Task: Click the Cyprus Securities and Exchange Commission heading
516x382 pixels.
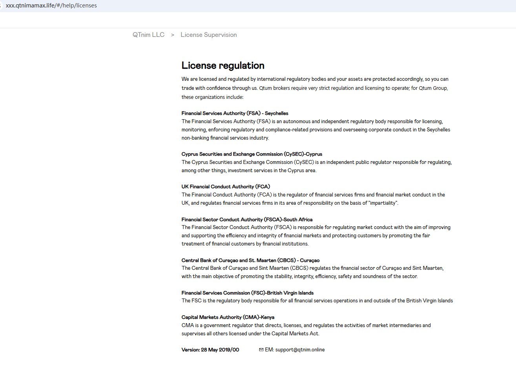Action: (252, 154)
